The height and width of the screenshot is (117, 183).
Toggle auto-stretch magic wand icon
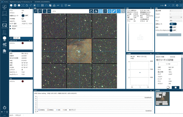(114, 11)
